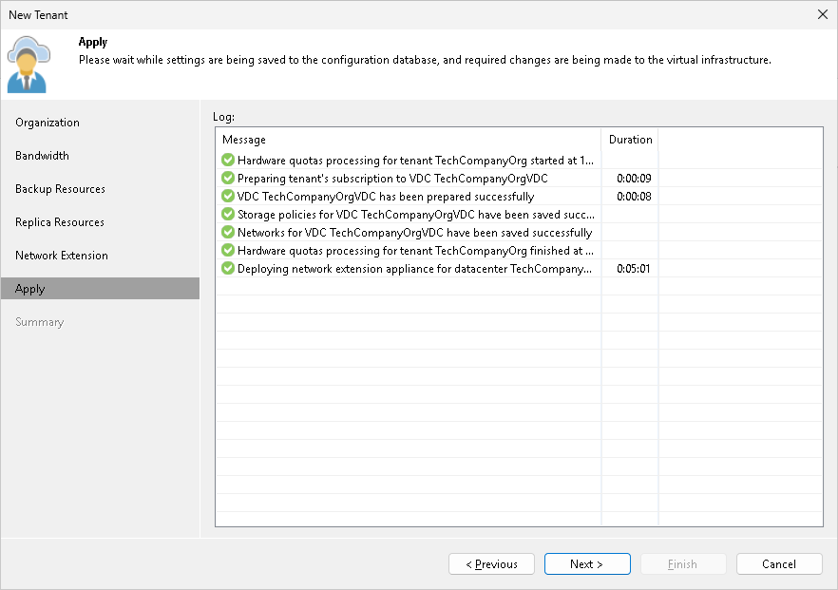Screen dimensions: 838x590
Task: Select the Apply step in the sidebar
Action: 29,288
